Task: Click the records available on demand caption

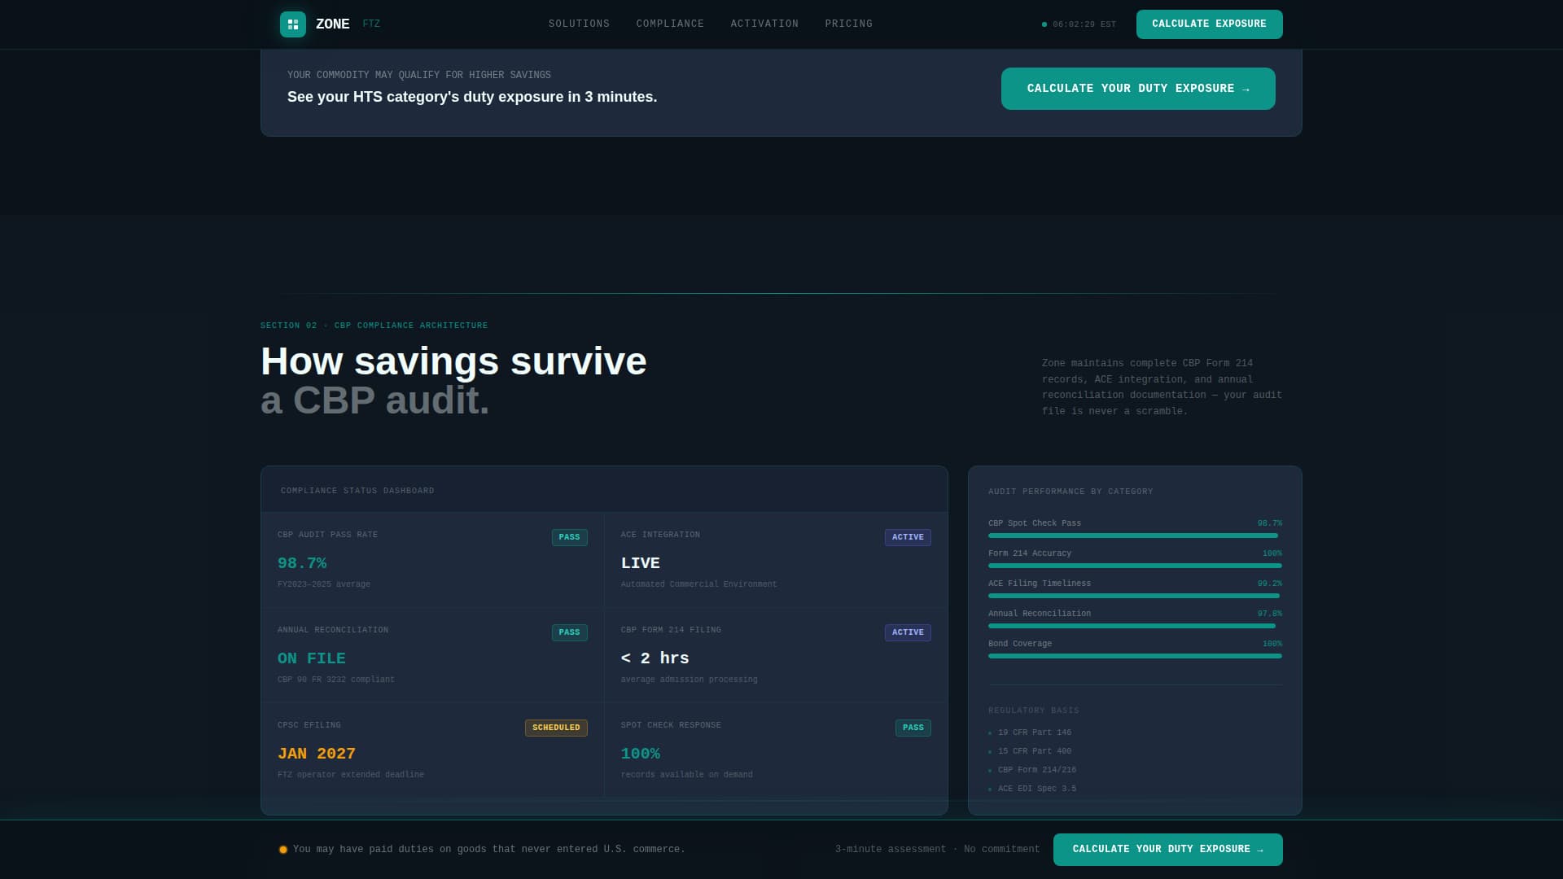Action: pyautogui.click(x=686, y=776)
